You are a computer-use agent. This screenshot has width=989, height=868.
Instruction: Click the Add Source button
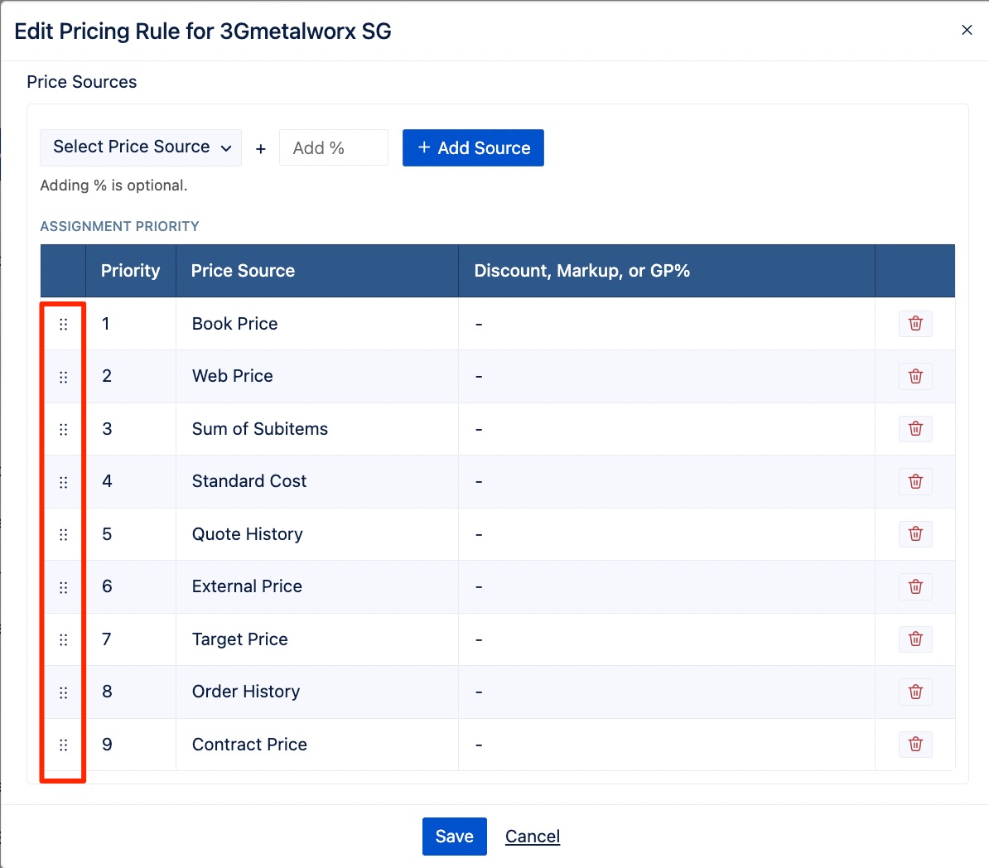(473, 147)
